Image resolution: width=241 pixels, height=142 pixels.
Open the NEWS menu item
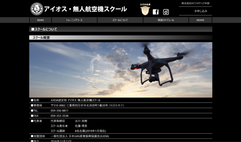tap(40, 20)
